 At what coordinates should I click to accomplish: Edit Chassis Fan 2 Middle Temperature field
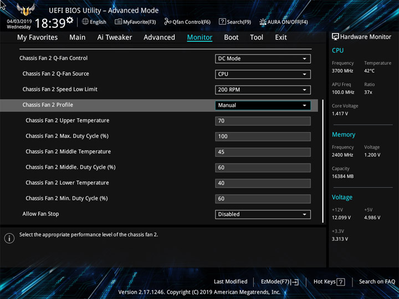263,152
